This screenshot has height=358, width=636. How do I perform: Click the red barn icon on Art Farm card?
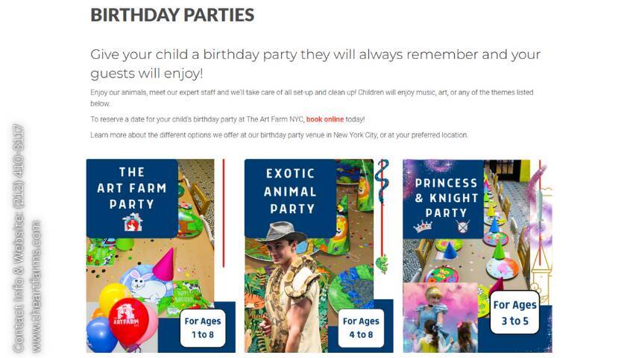coord(131,222)
